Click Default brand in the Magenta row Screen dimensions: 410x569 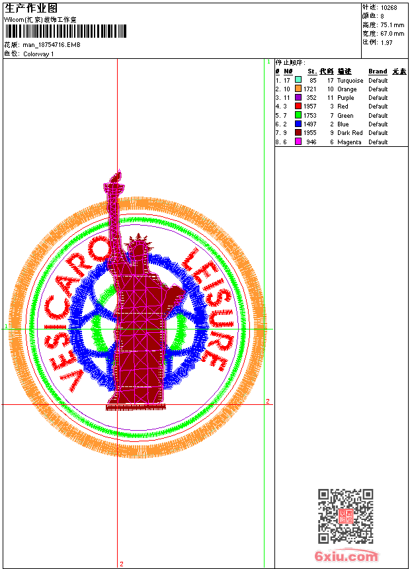pyautogui.click(x=378, y=142)
